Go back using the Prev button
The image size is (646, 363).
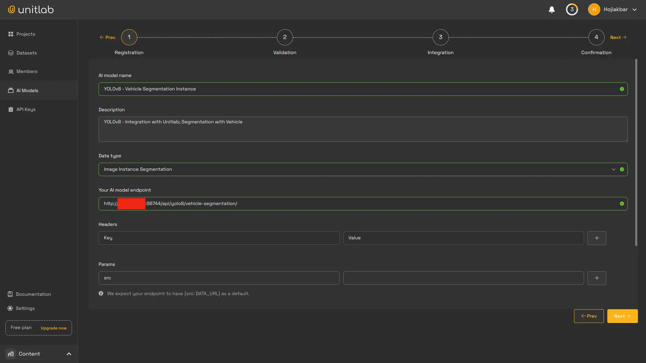(x=589, y=316)
